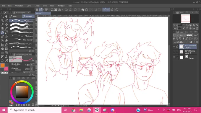Select the Marker pen sub tool
This screenshot has width=201, height=113.
click(21, 32)
